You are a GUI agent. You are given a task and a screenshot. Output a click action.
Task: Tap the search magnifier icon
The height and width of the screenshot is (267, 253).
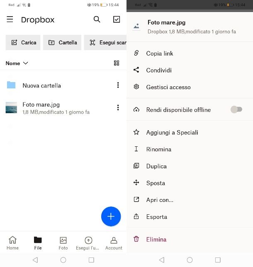97,19
